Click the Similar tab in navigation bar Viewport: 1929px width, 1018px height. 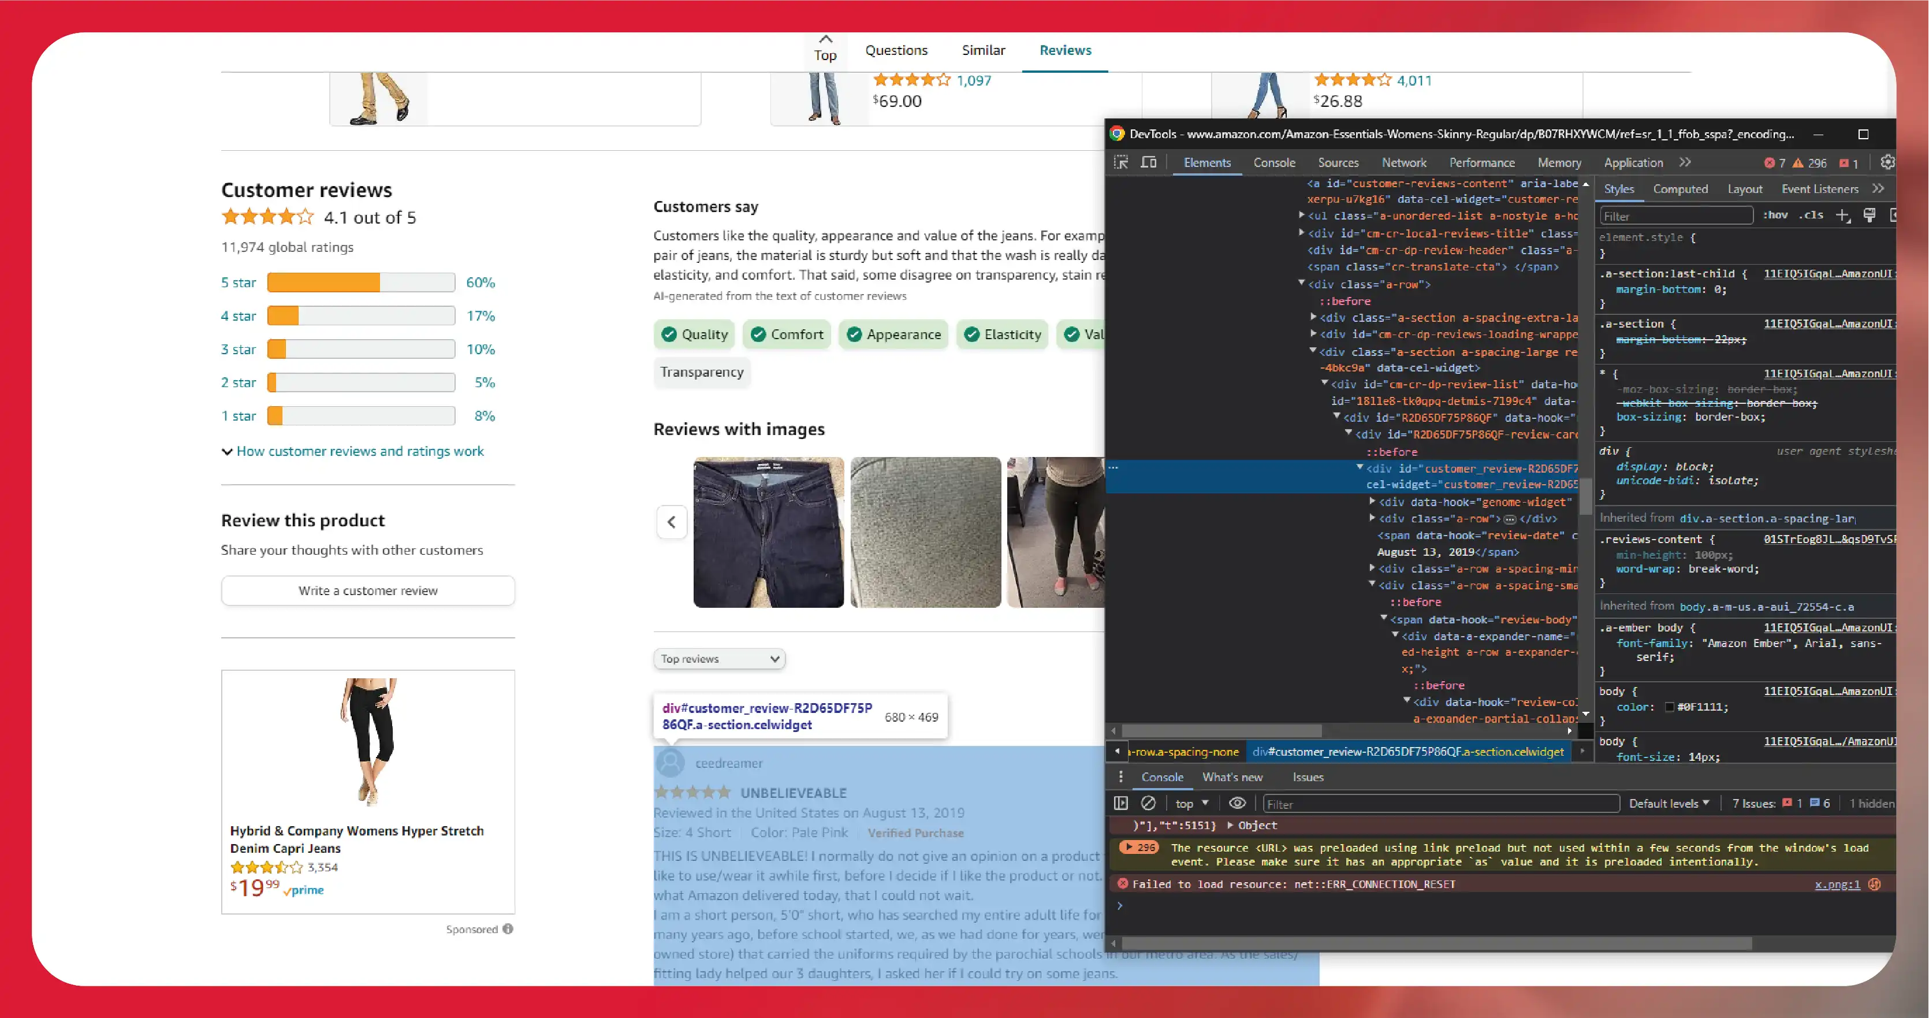click(982, 50)
